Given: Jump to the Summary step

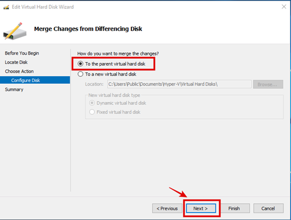Looking at the screenshot, I should coord(14,90).
